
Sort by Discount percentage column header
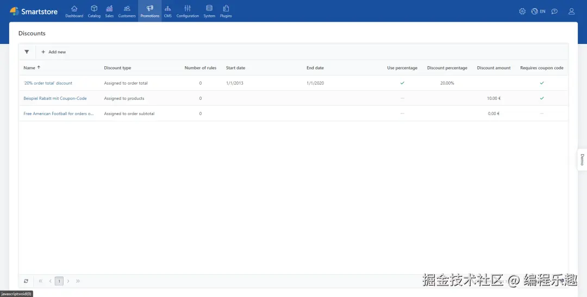[x=447, y=68]
